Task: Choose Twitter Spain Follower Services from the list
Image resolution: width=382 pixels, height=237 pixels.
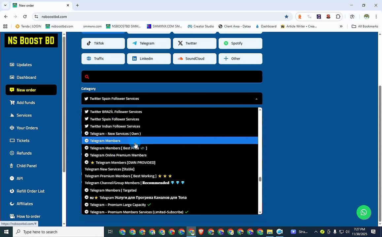Action: coord(170,119)
